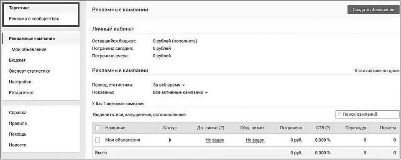401x160 pixels.
Task: Expand the Все активные кампании dropdown
Action: point(180,92)
